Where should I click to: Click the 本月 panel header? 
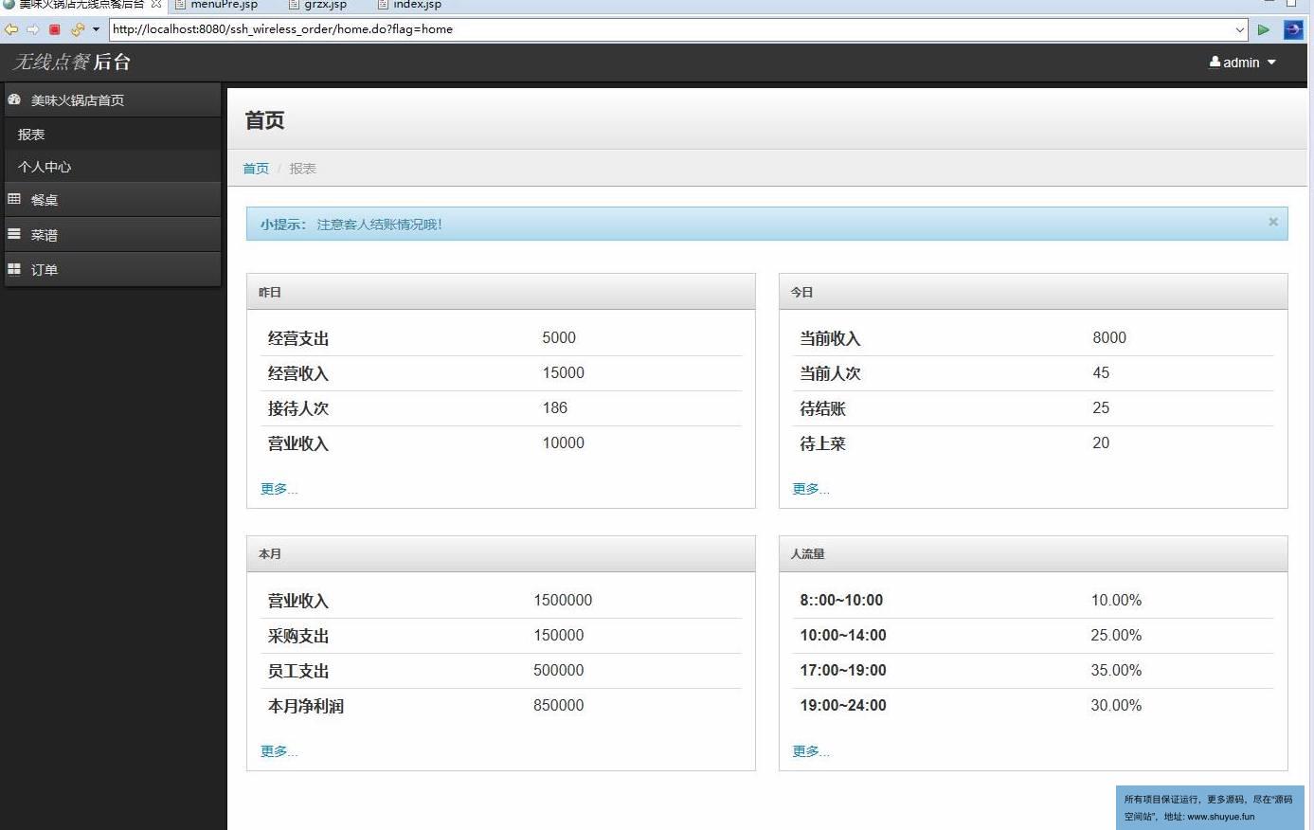(501, 554)
